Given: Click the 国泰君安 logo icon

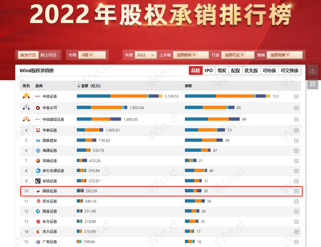Looking at the screenshot, I should [38, 140].
